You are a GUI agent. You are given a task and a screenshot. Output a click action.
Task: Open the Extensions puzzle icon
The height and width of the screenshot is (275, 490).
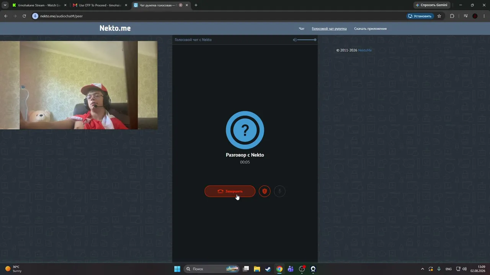[452, 16]
